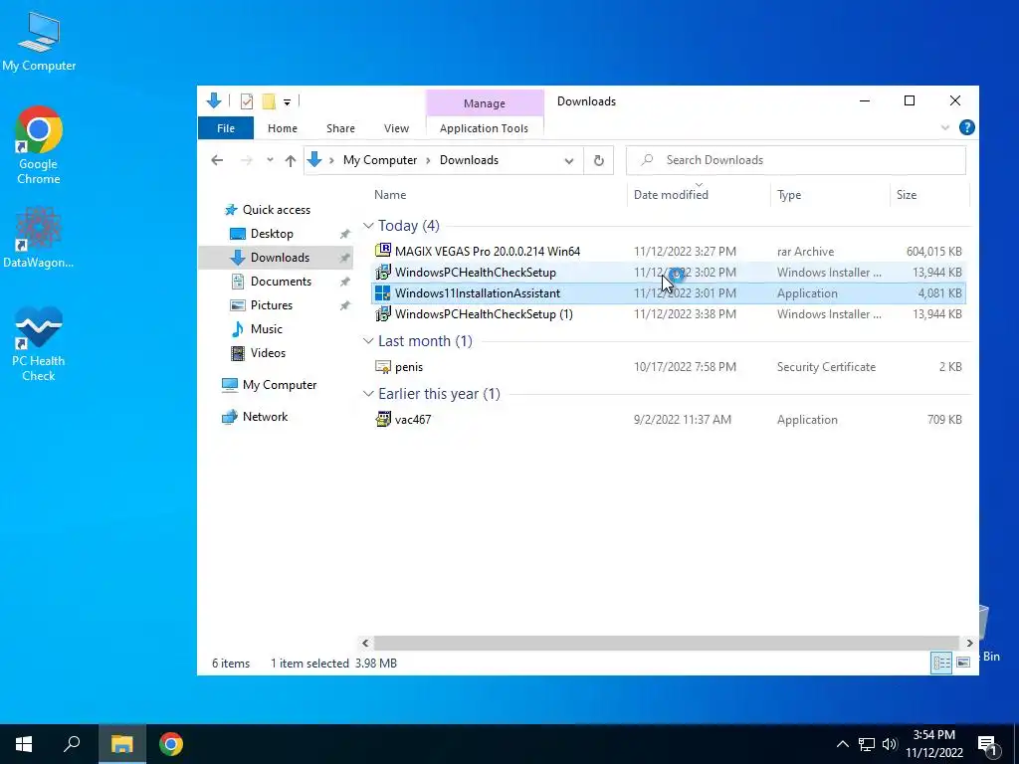Select the Manage contextual tab
This screenshot has width=1019, height=764.
tap(485, 103)
